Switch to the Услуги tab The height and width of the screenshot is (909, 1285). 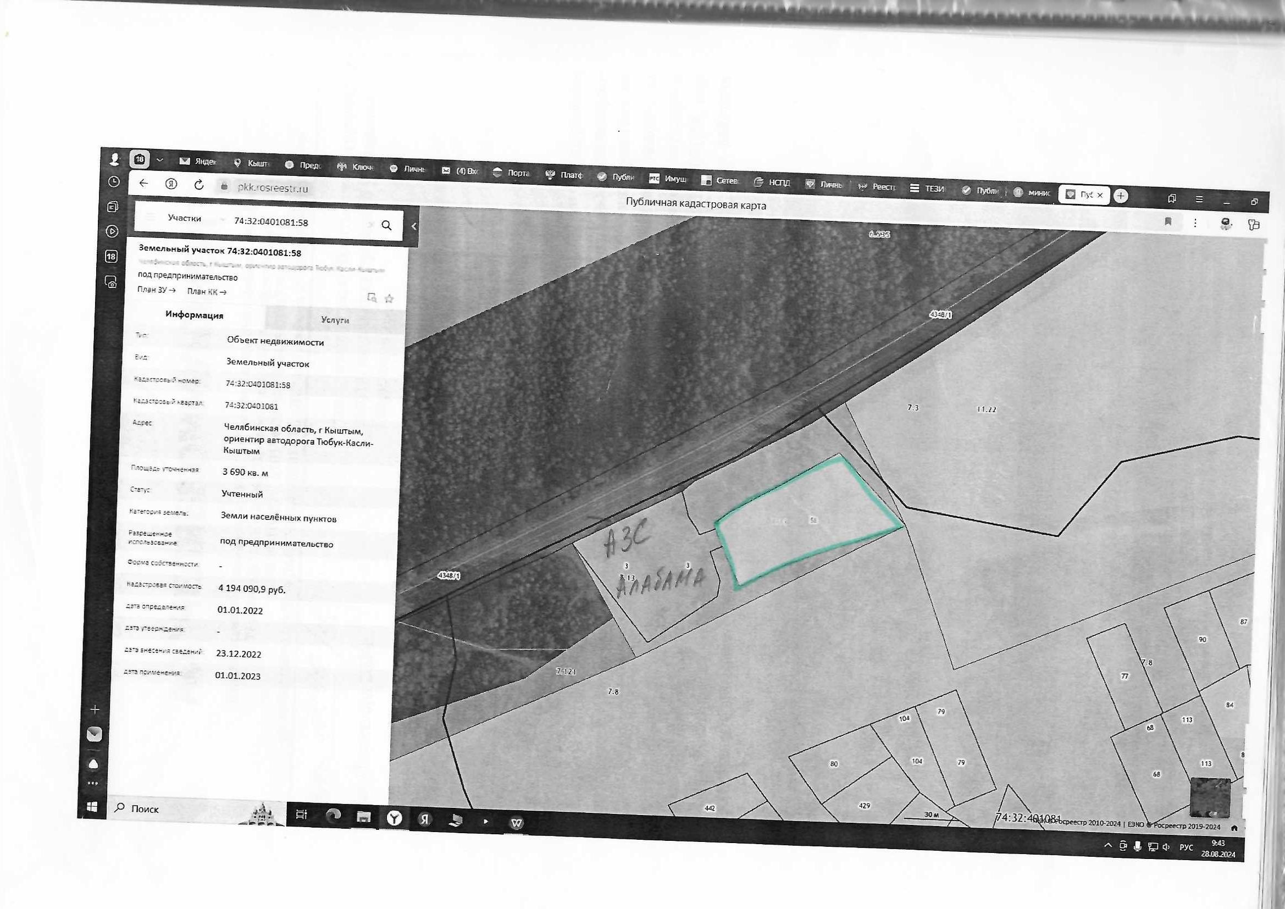[335, 320]
